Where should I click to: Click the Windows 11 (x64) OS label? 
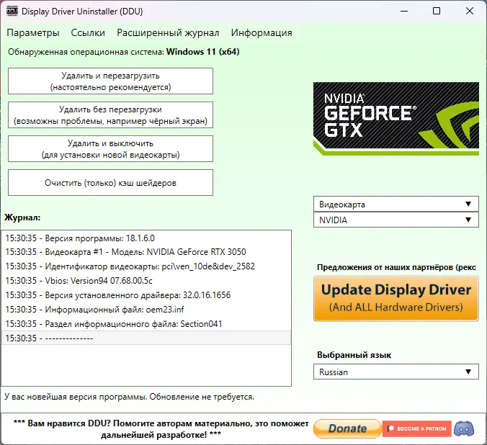pos(203,52)
